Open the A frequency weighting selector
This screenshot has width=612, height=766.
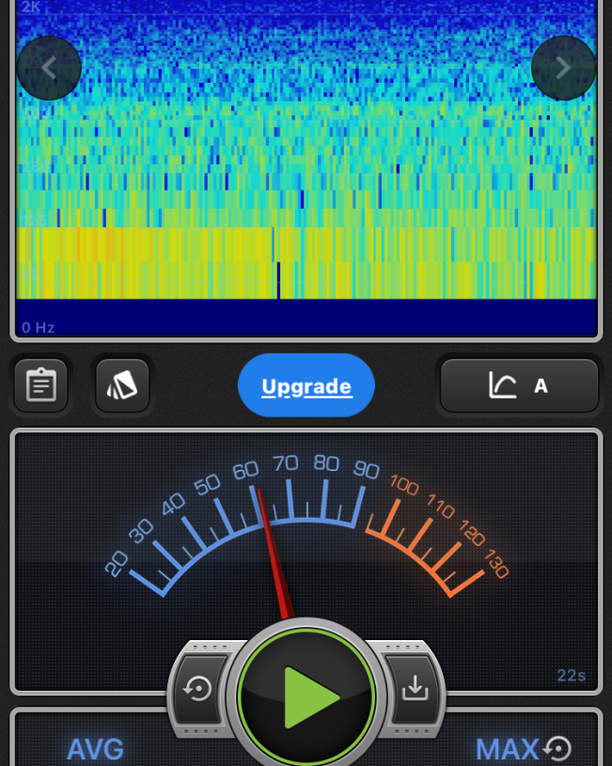coord(541,385)
